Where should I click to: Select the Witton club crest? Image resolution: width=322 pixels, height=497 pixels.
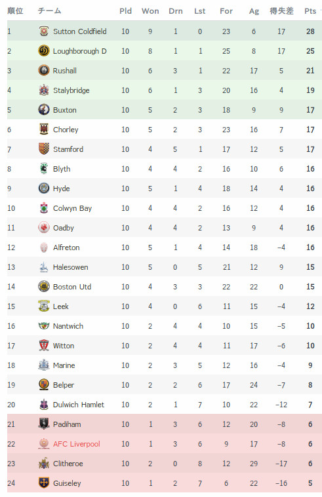[44, 346]
